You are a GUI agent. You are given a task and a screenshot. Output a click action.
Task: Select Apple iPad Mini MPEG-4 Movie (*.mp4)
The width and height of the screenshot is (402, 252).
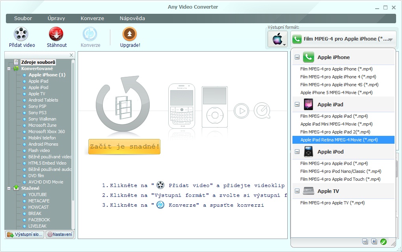point(336,124)
